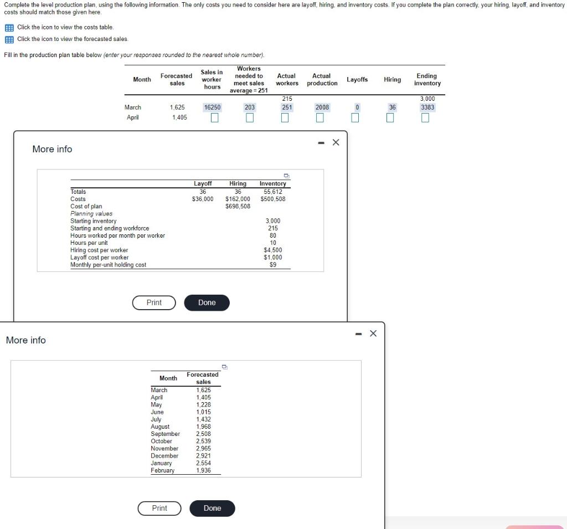Click Done in the costs More info dialog
The image size is (567, 529).
tap(207, 302)
